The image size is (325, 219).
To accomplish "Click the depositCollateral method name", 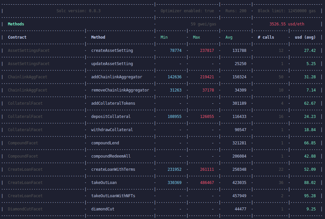I will 111,117.
